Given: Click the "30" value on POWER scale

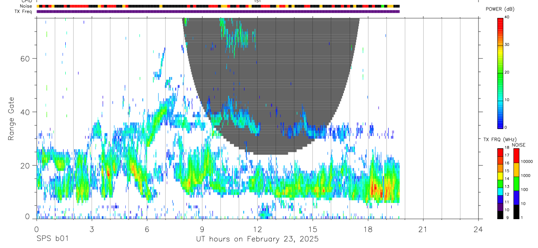Looking at the screenshot, I should [x=507, y=45].
